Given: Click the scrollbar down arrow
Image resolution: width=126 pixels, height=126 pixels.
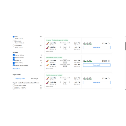Looking at the screenshot, I should click(x=125, y=90).
